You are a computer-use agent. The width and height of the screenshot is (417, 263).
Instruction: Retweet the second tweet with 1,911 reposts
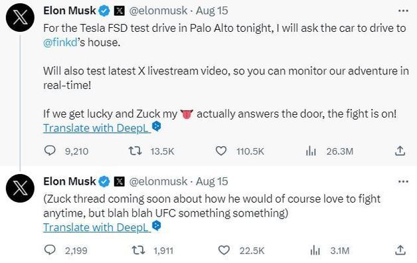(x=139, y=250)
